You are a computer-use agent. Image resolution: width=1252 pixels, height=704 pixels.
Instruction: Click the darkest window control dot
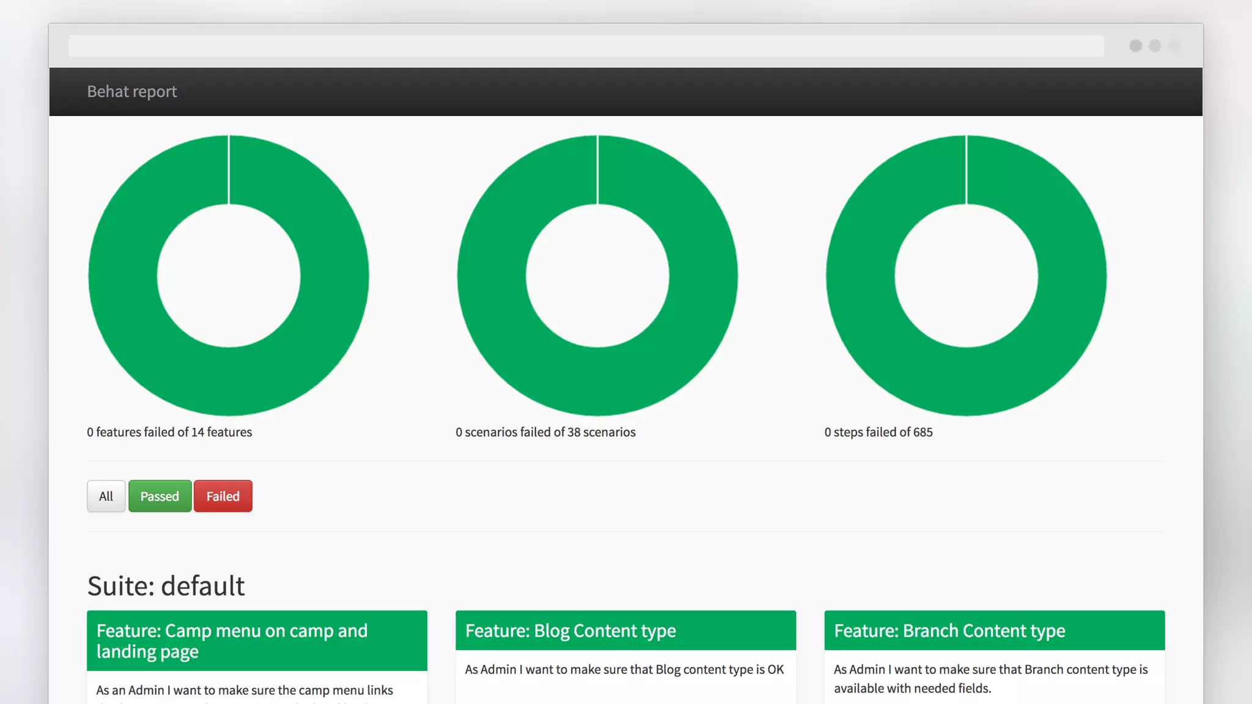click(x=1136, y=46)
